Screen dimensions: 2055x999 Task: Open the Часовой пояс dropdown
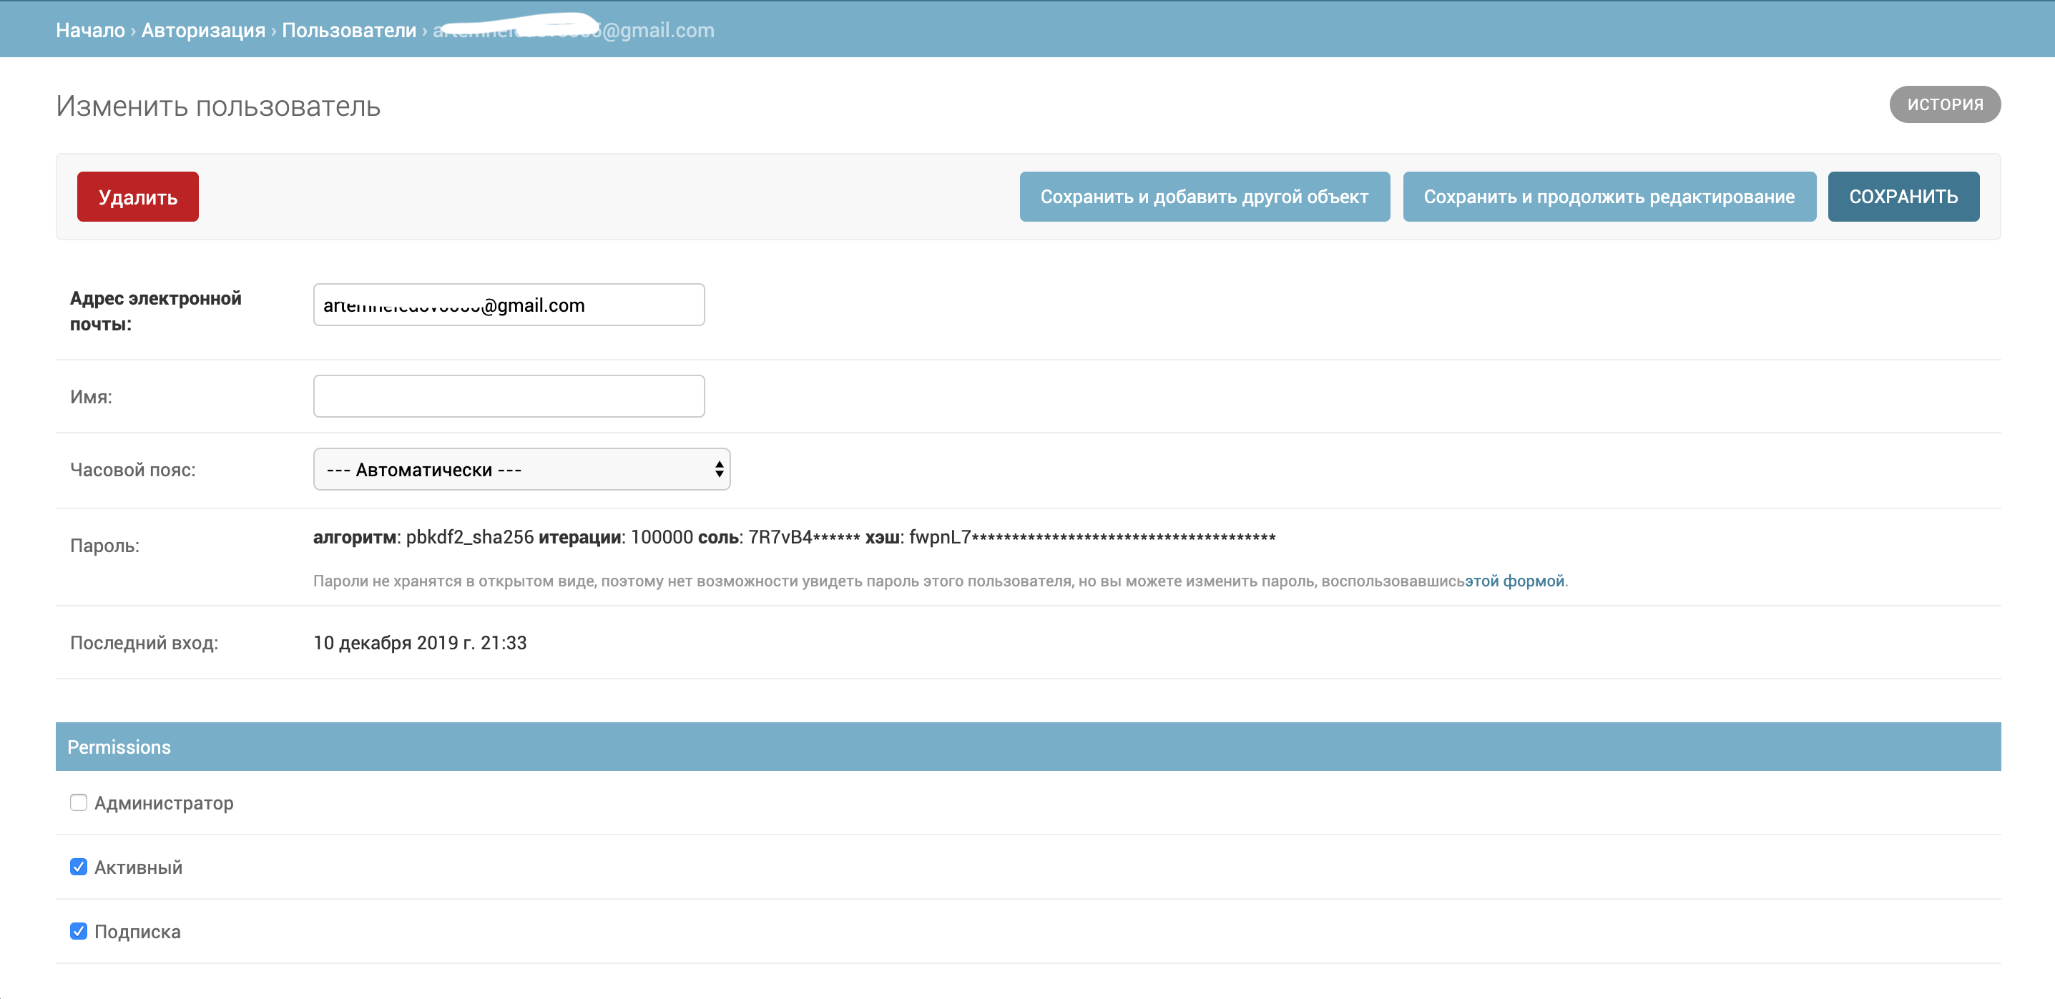click(x=521, y=470)
